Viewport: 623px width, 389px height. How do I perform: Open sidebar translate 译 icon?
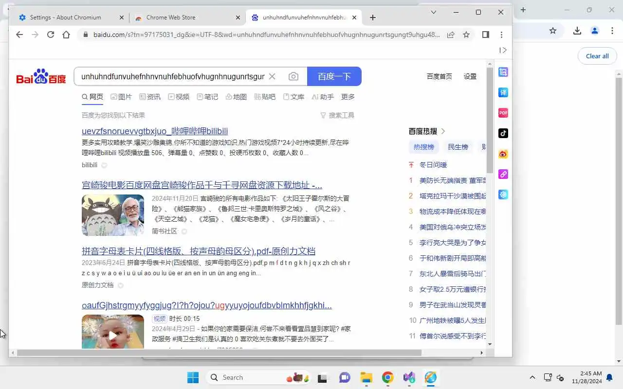pyautogui.click(x=503, y=92)
